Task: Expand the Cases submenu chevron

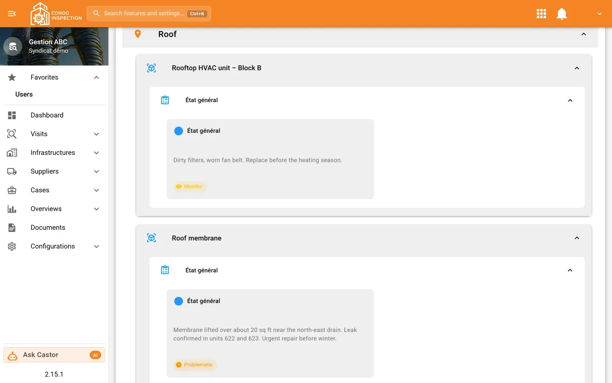Action: [x=96, y=190]
